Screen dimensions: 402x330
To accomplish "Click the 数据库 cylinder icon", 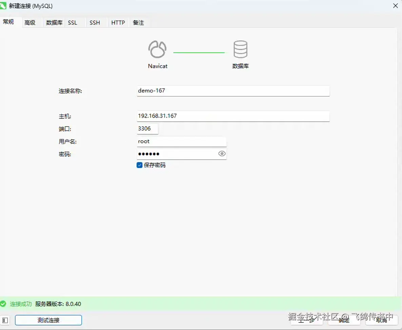I will (240, 49).
